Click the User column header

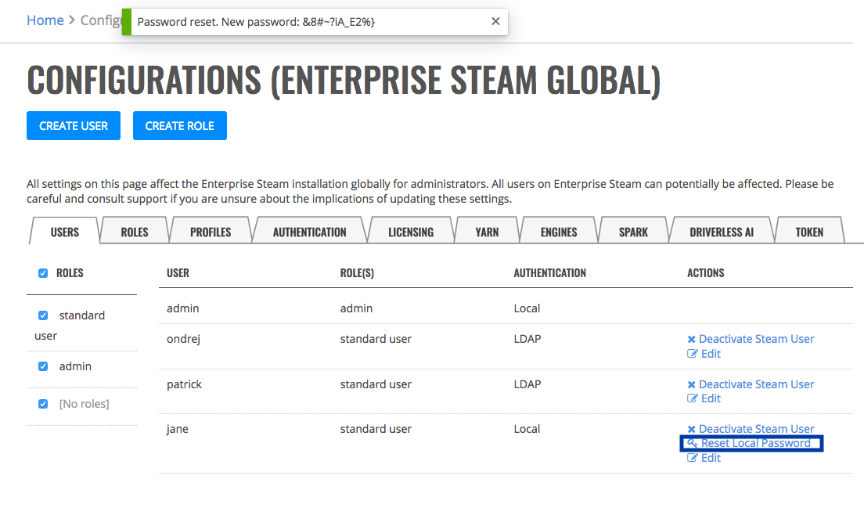pos(178,273)
